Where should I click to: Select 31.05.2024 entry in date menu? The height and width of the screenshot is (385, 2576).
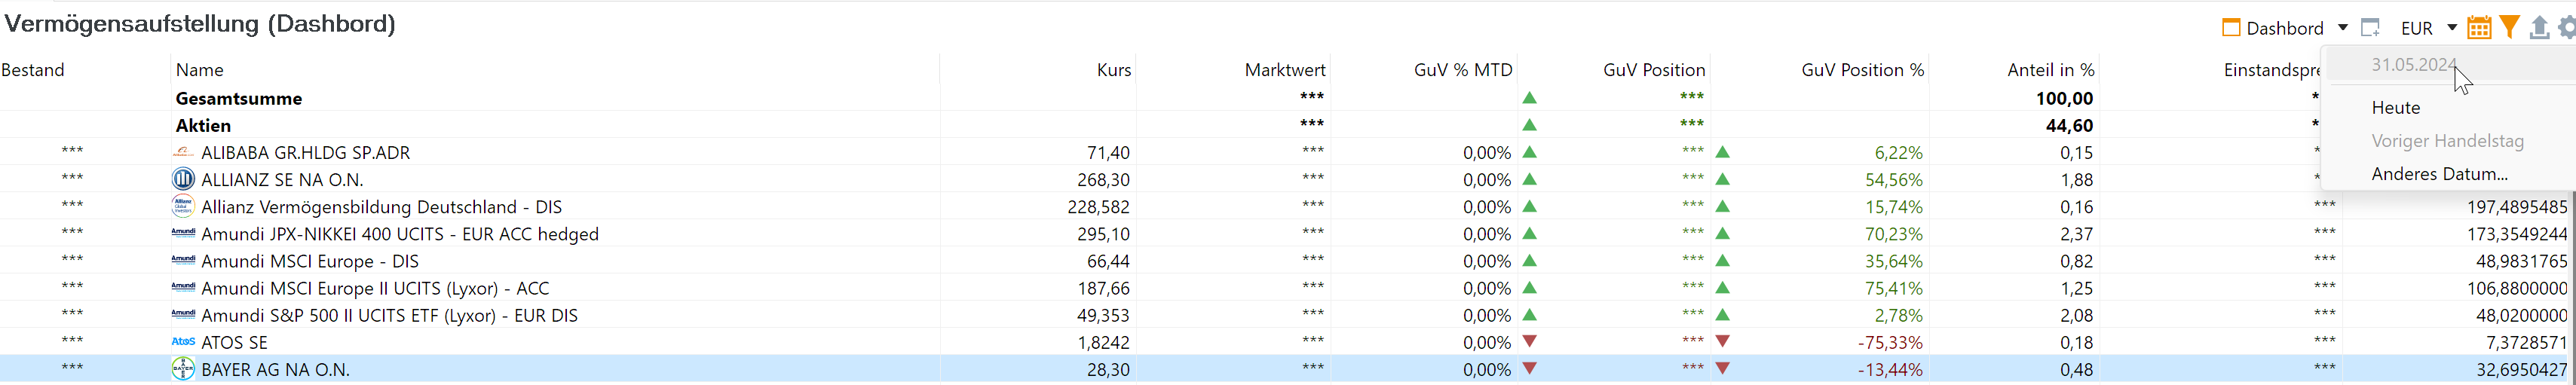[x=2415, y=65]
